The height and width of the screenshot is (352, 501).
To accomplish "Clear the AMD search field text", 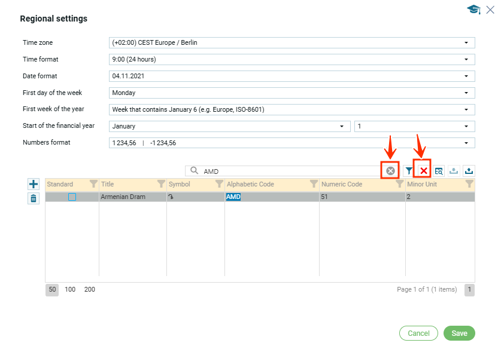I will tap(390, 171).
